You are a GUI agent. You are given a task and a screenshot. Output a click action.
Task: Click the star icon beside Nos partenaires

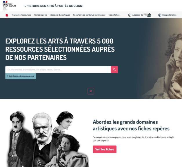[160, 15]
